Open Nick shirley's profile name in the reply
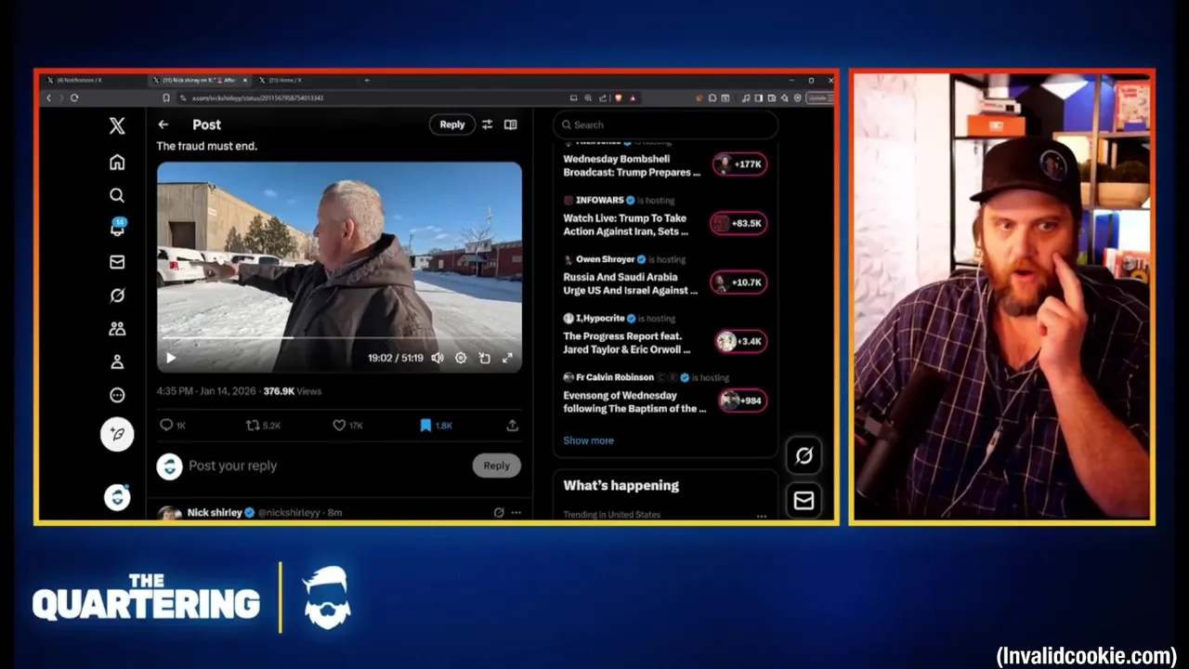The height and width of the screenshot is (669, 1189). 215,512
